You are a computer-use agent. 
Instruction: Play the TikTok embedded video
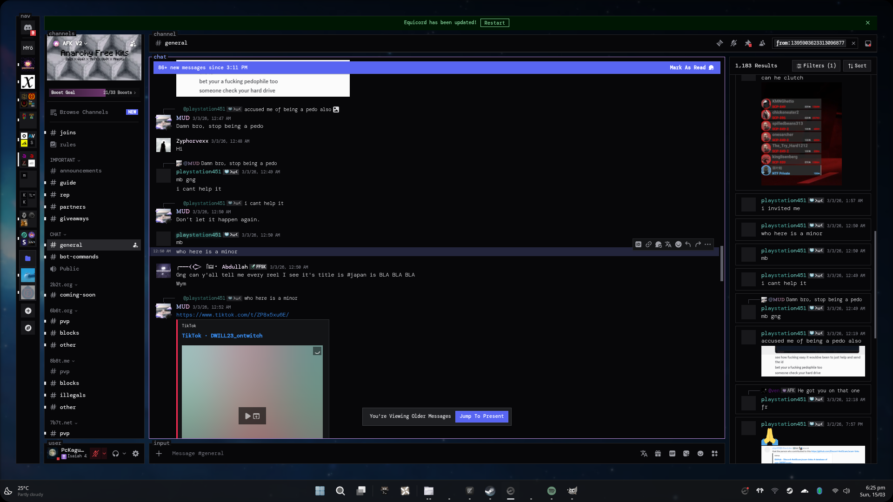coord(248,416)
